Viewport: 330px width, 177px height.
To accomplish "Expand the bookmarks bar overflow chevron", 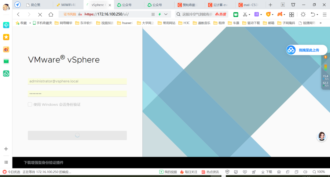I will click(321, 23).
